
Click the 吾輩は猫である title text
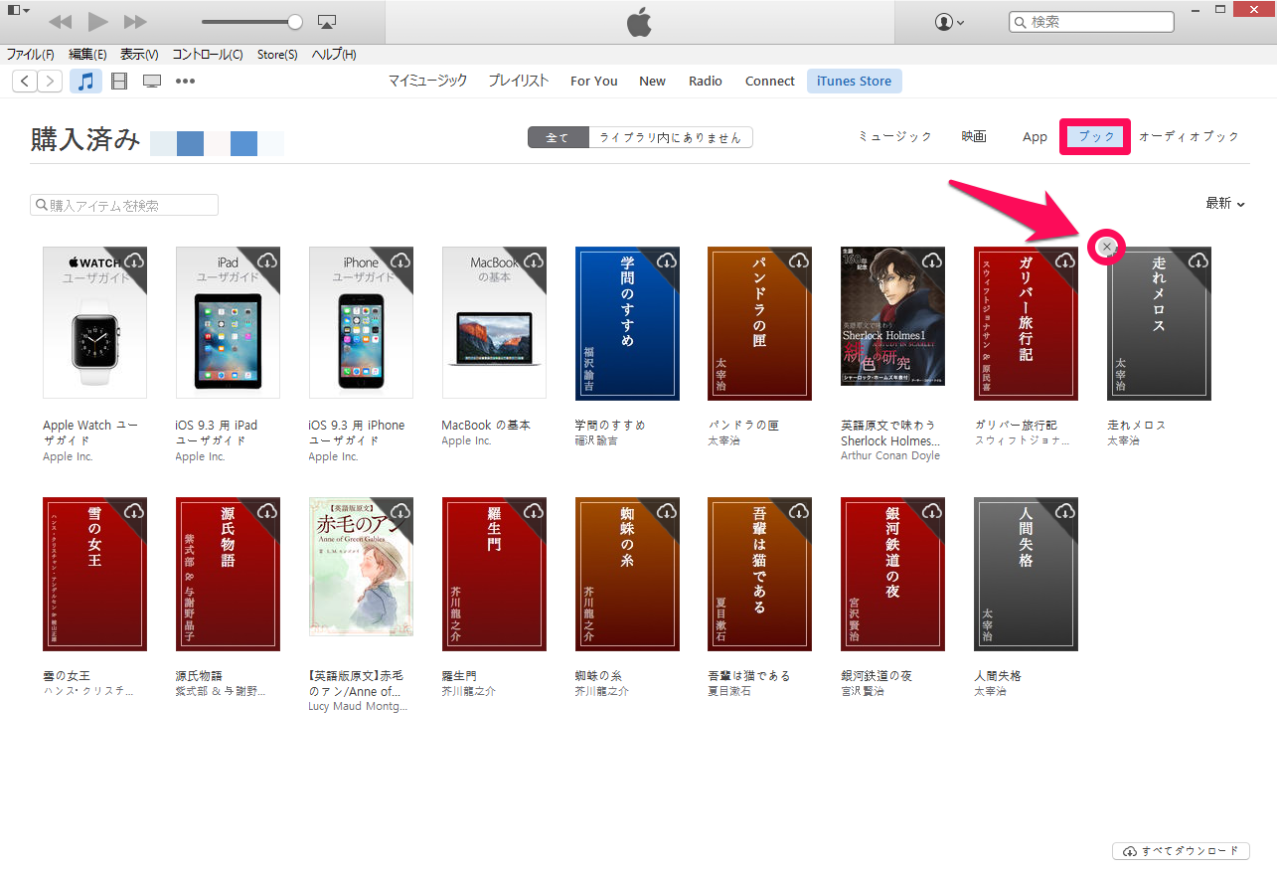pyautogui.click(x=749, y=675)
